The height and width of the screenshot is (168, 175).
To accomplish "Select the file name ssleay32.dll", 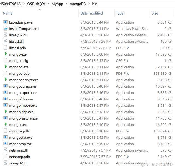I will point(18,163).
